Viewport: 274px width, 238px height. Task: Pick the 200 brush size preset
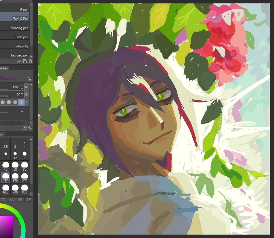click(x=25, y=178)
